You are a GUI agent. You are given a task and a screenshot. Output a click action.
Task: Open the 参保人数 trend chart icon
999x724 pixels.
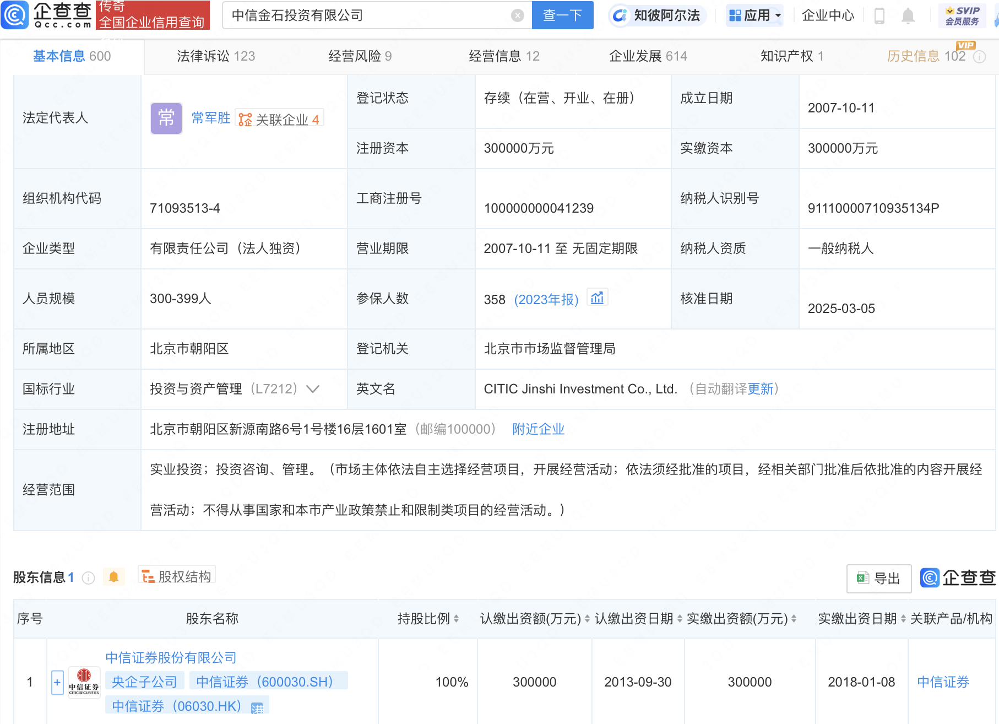click(597, 298)
